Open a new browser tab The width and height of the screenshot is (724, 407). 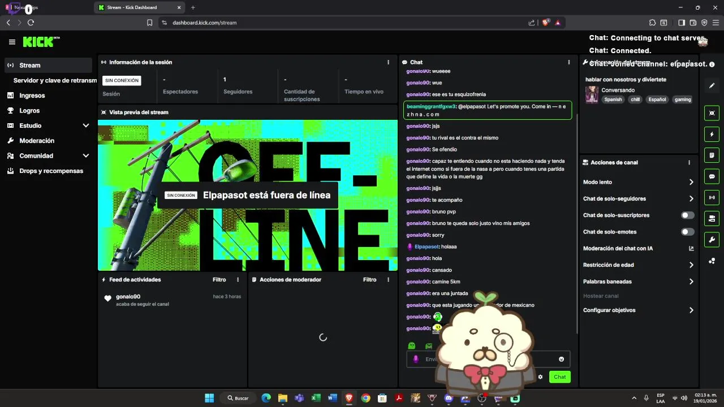193,7
